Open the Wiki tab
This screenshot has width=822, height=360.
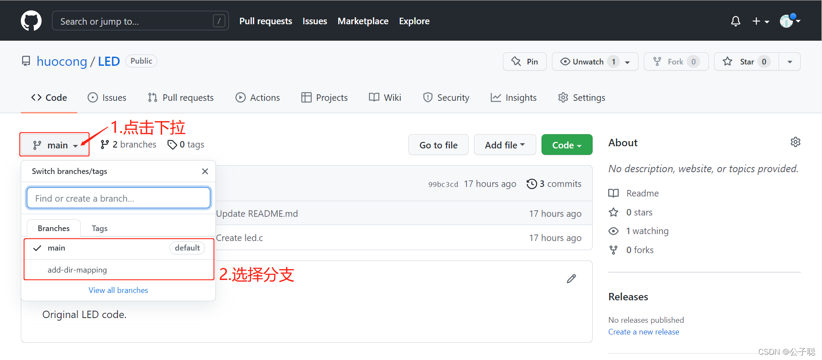(x=385, y=98)
